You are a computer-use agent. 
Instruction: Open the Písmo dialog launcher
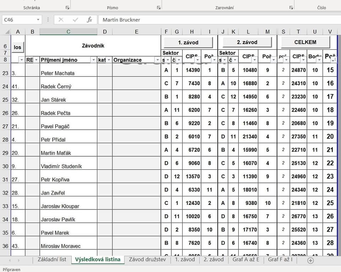click(159, 7)
